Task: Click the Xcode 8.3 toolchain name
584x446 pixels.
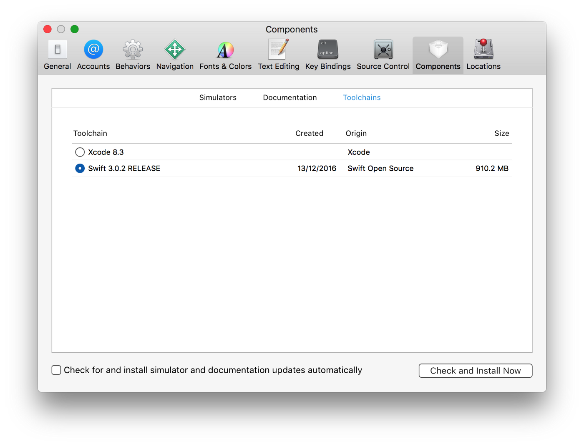Action: click(106, 152)
